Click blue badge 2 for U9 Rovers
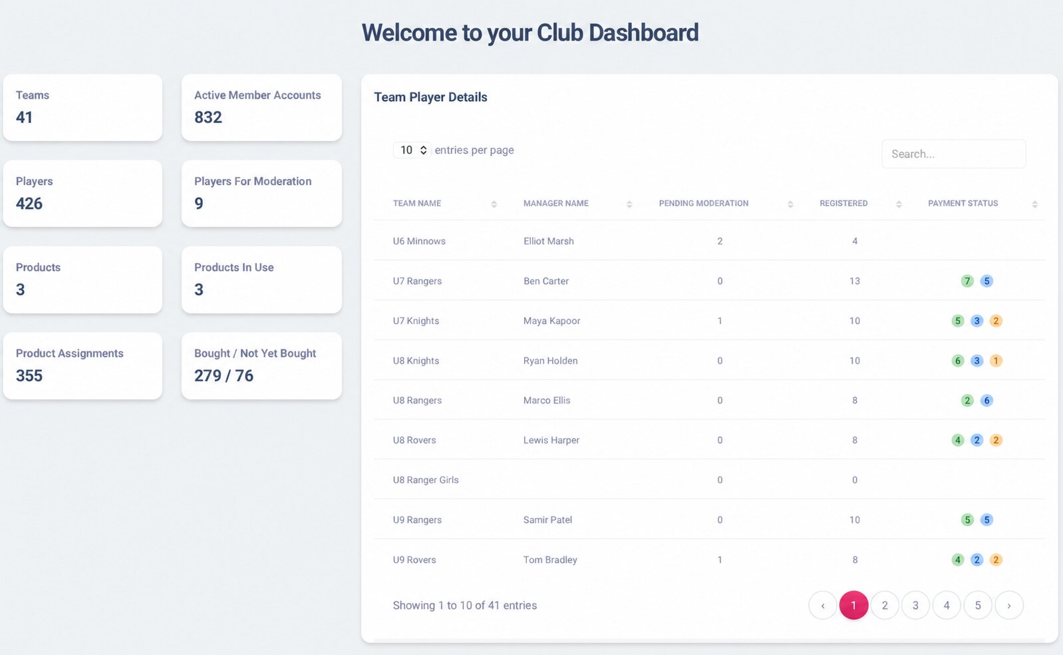 (x=977, y=560)
